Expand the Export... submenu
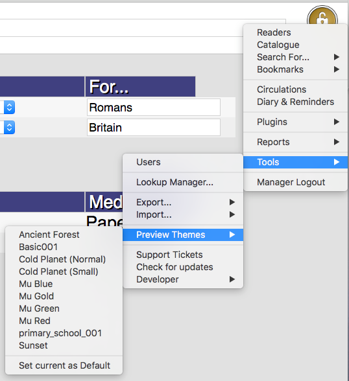 pyautogui.click(x=183, y=202)
